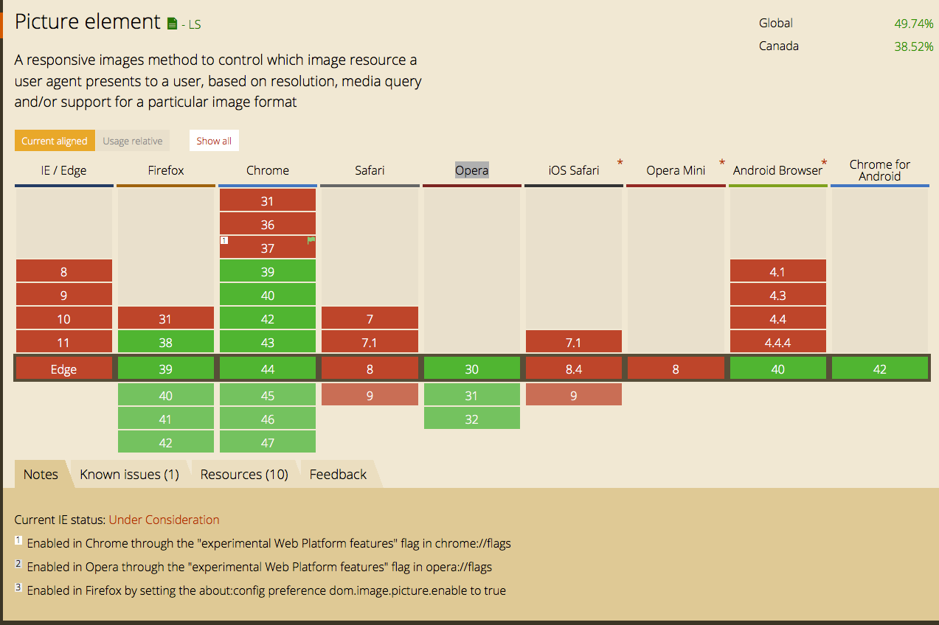939x625 pixels.
Task: Click the red asterisk next to Opera Mini
Action: pos(722,162)
